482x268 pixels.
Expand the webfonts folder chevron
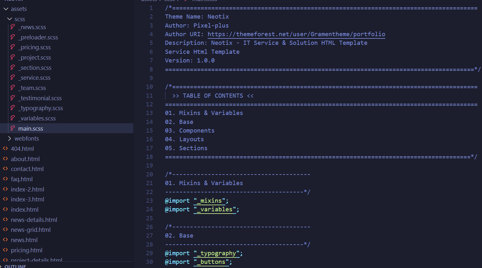[x=10, y=139]
